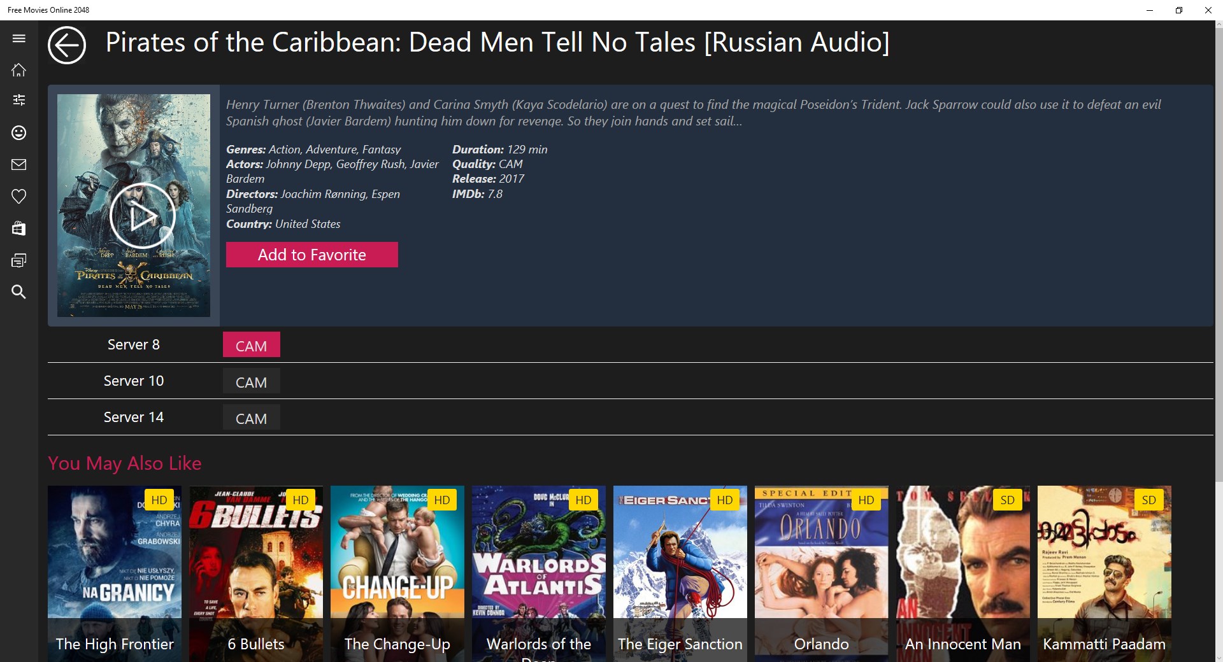Click Add to Favorite button
This screenshot has width=1223, height=662.
click(x=312, y=255)
